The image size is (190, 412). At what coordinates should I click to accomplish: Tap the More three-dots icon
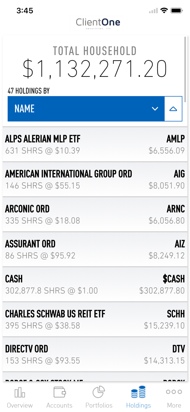coord(174,392)
